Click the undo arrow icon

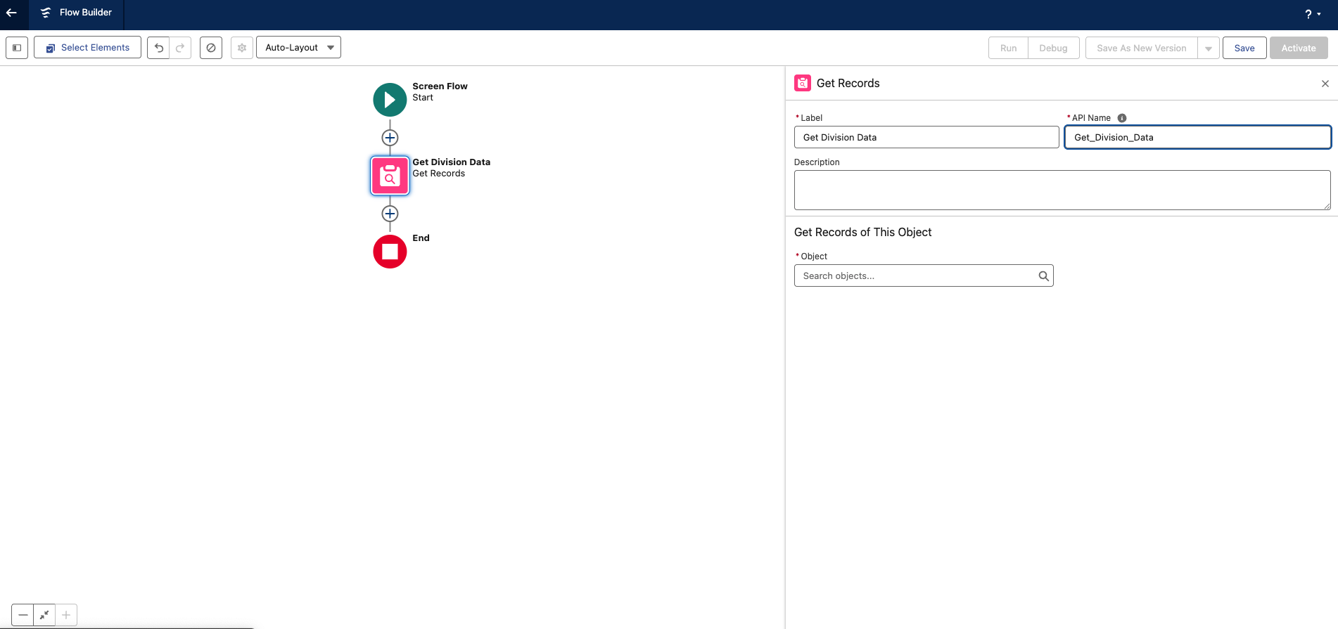(x=159, y=48)
